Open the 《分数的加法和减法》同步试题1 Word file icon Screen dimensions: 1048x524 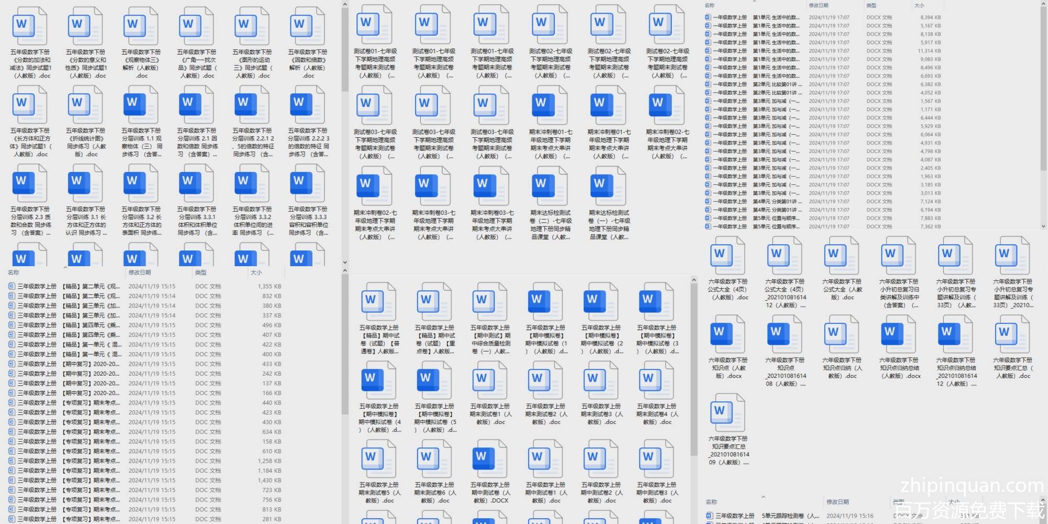tap(29, 26)
